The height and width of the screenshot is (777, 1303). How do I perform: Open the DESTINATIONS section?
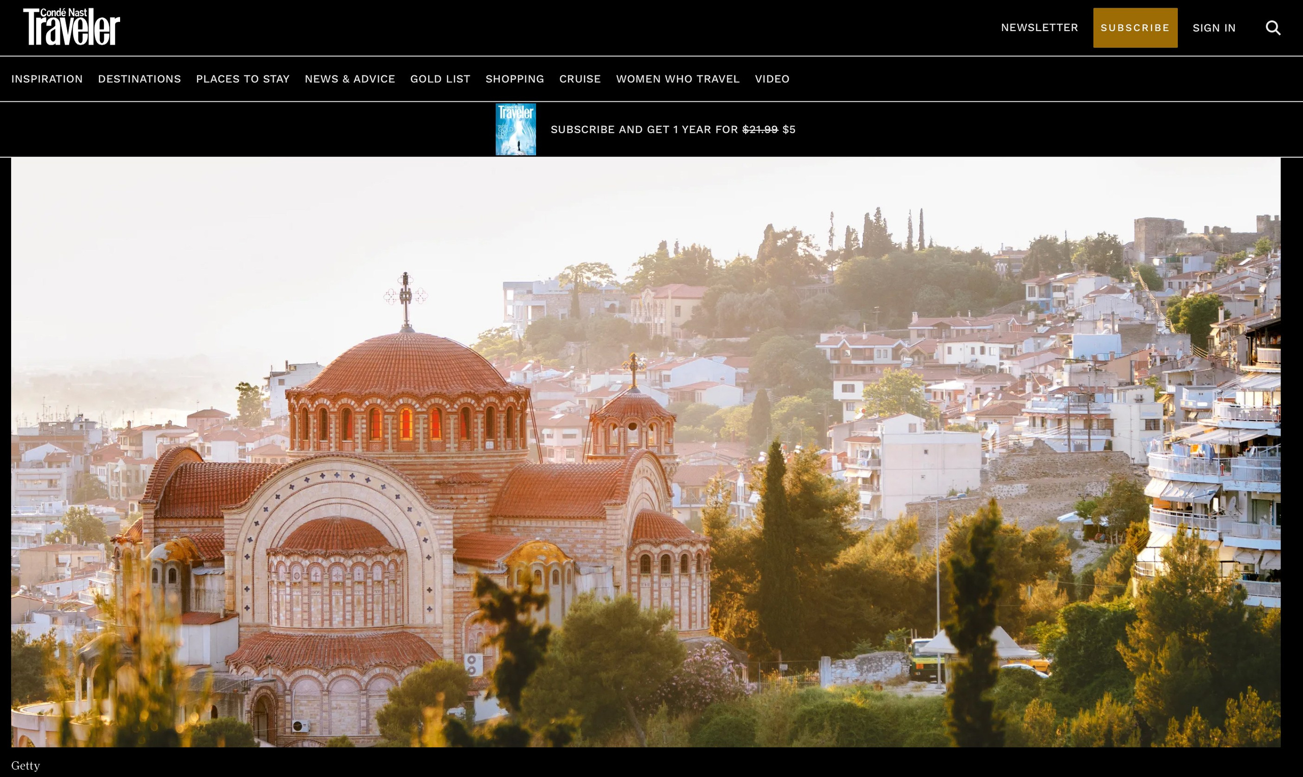click(x=139, y=78)
